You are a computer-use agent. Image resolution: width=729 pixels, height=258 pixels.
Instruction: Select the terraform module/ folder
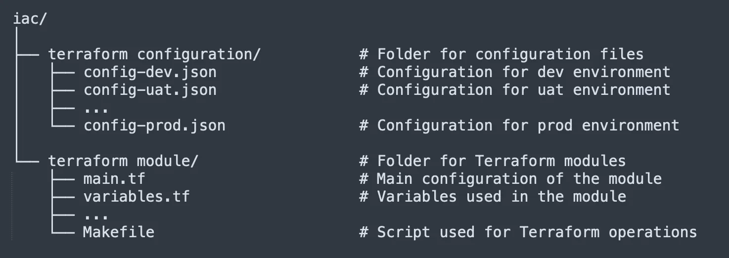123,161
